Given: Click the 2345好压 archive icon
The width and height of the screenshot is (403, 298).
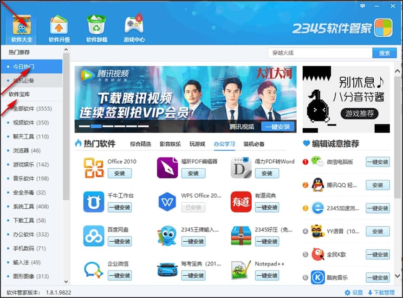Looking at the screenshot, I should 241,236.
